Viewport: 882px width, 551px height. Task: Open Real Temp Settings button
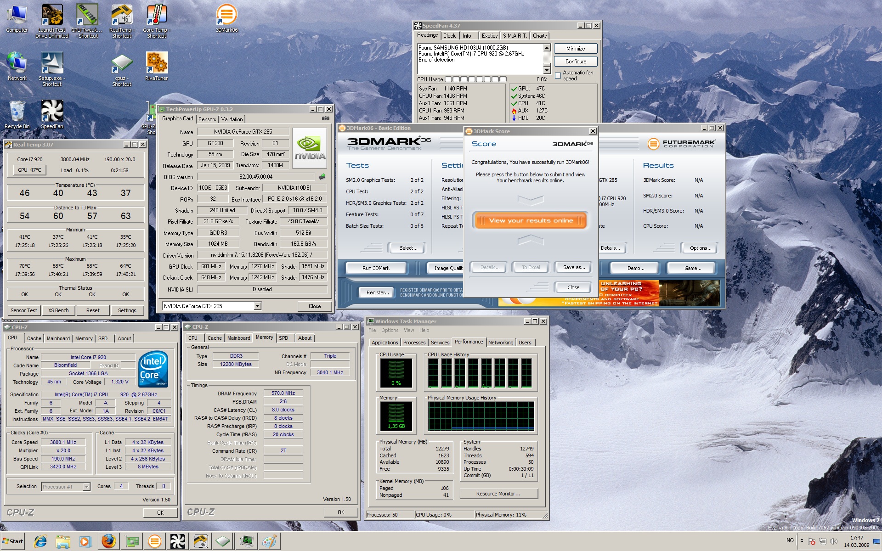[127, 310]
